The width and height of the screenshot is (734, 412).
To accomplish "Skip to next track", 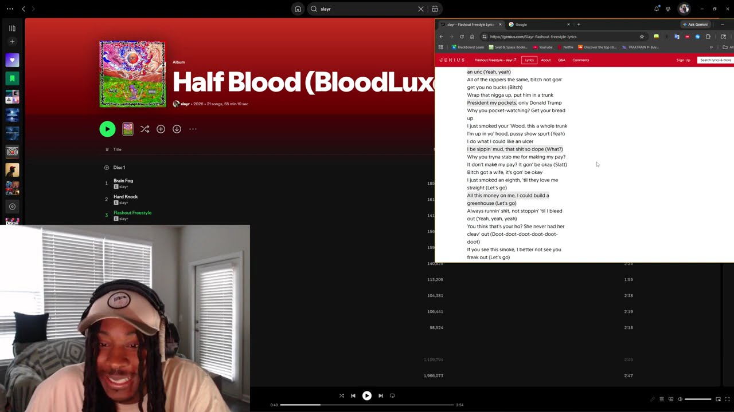I will [381, 395].
